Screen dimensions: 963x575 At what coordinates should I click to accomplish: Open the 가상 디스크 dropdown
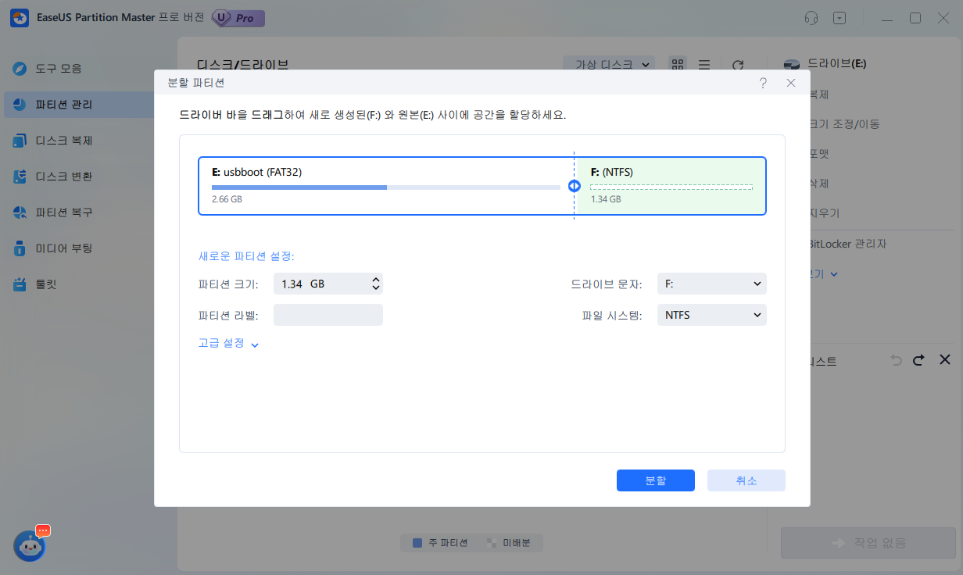pos(609,65)
